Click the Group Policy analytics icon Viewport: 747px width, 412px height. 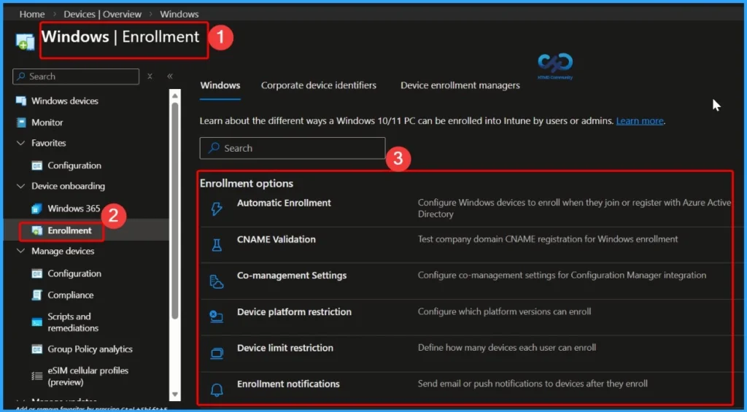pos(36,349)
